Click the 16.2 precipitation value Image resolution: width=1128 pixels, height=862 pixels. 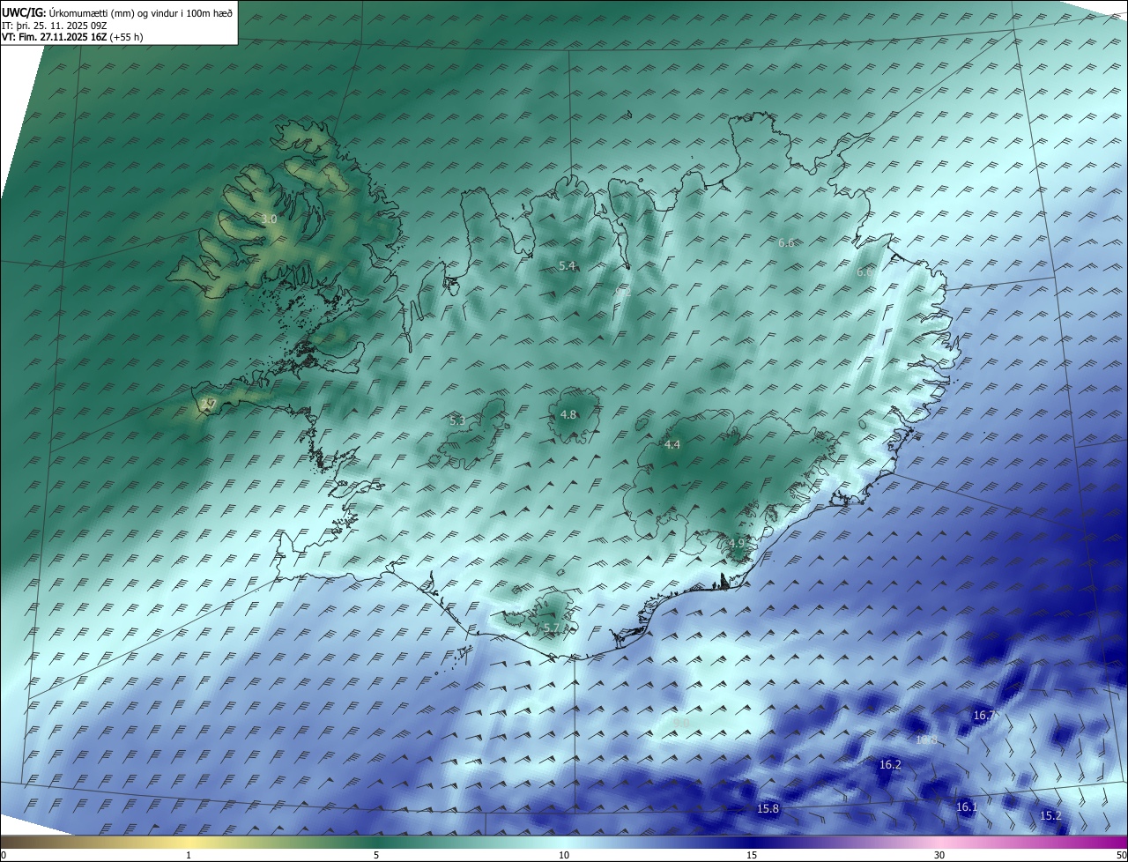pos(890,764)
